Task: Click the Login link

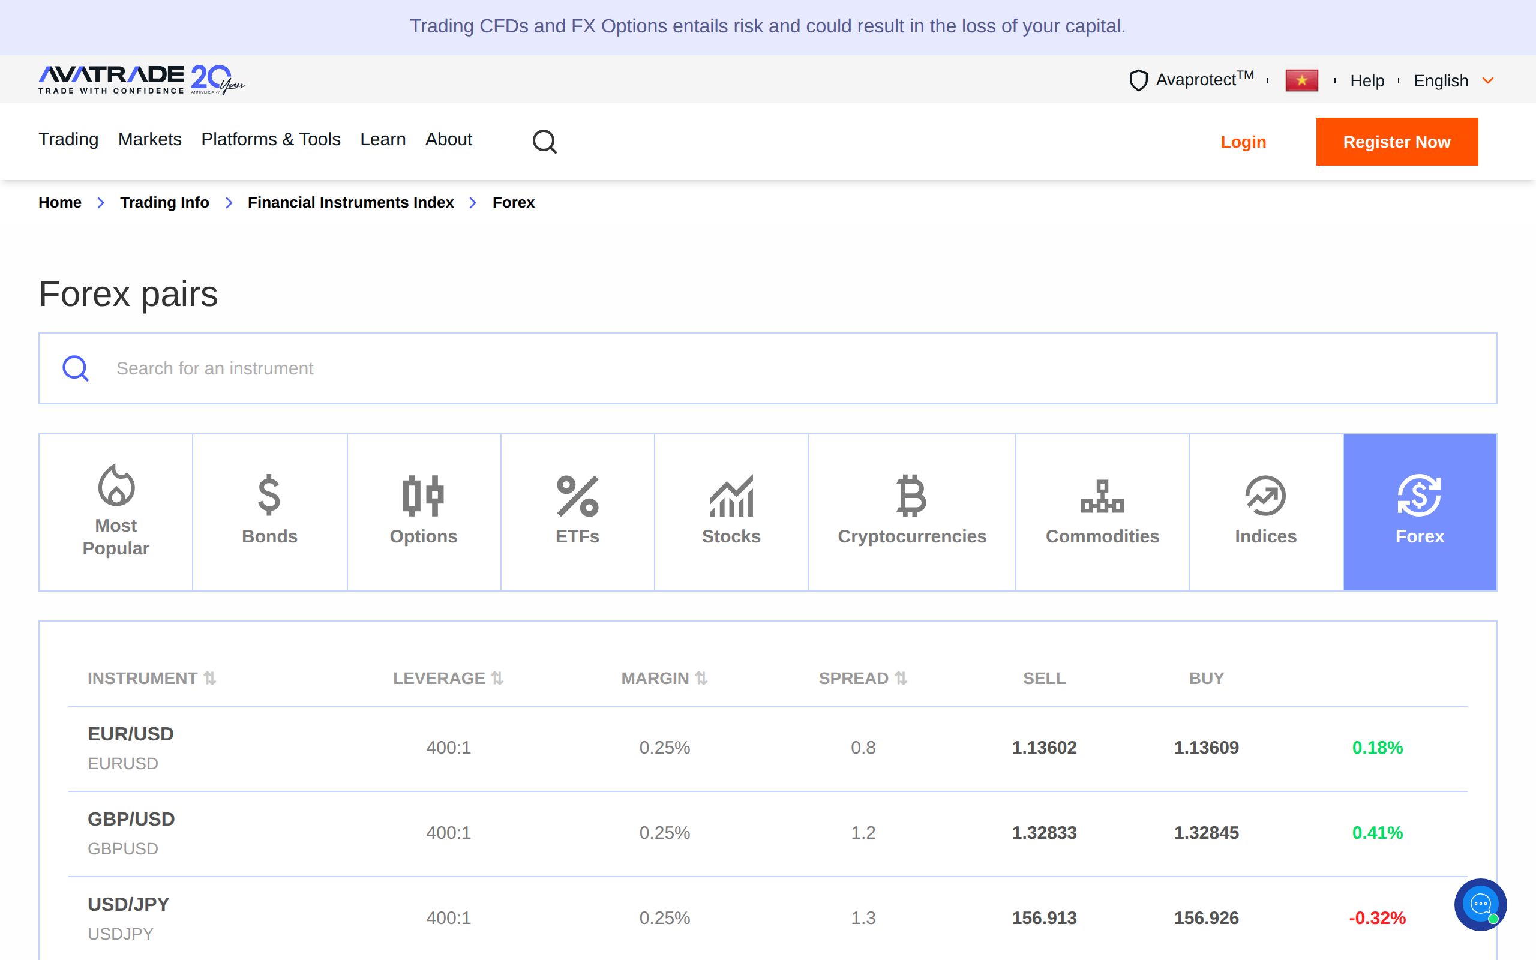Action: click(x=1243, y=142)
